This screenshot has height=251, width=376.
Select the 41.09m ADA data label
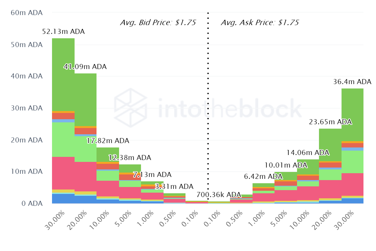pyautogui.click(x=85, y=67)
